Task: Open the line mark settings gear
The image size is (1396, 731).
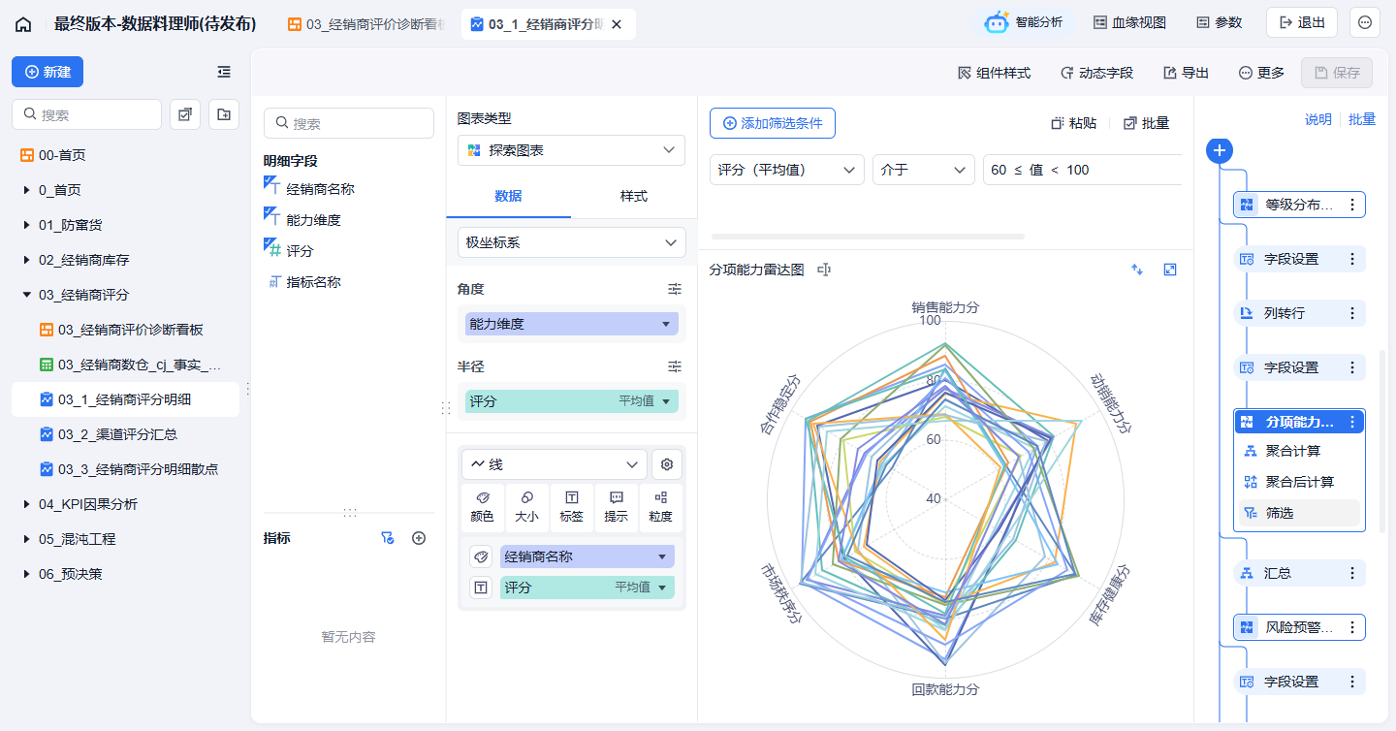Action: (x=667, y=464)
